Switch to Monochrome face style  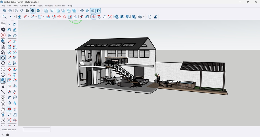click(38, 11)
